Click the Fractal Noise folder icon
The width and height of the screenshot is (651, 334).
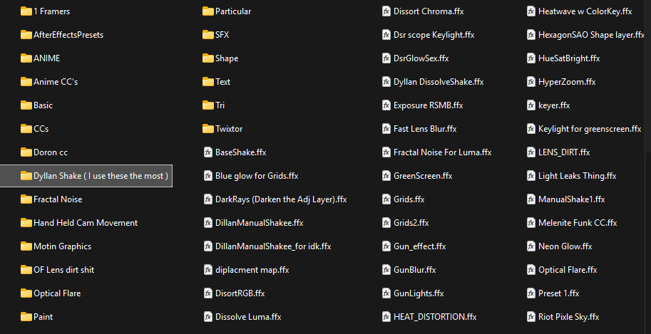click(x=26, y=199)
